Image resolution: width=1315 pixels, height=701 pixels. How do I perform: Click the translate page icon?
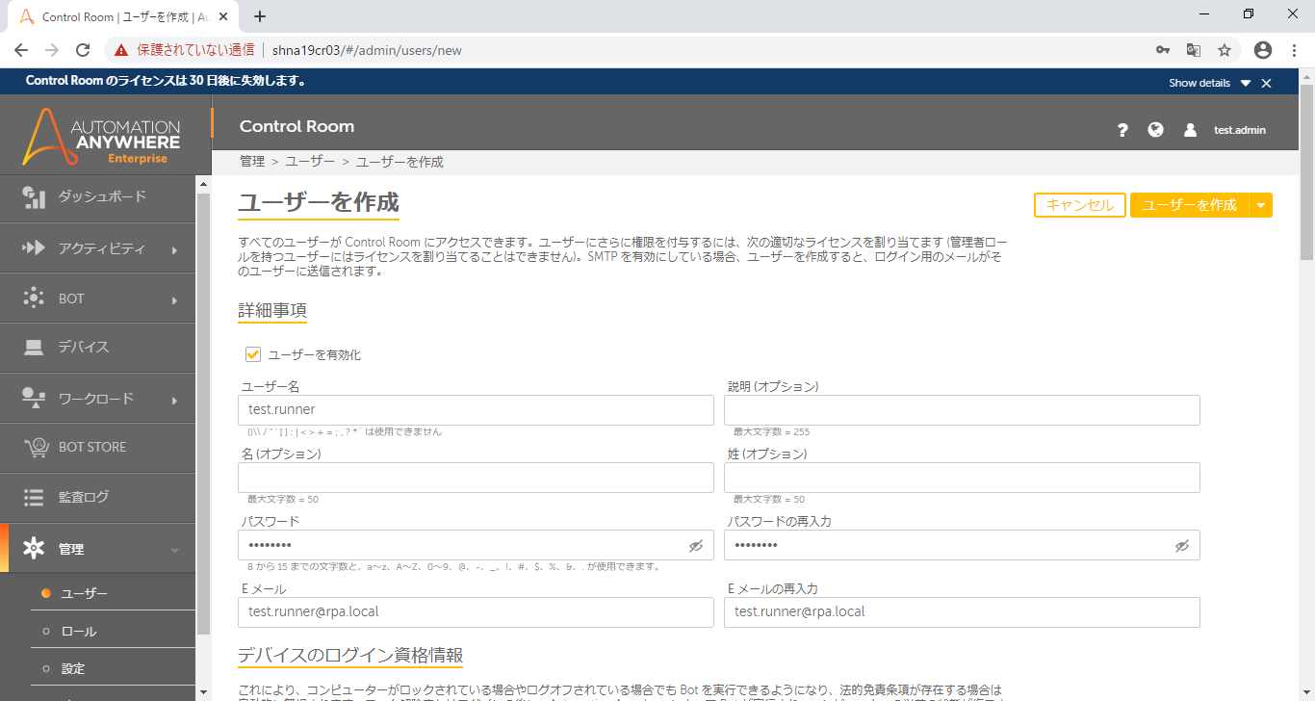click(1194, 50)
